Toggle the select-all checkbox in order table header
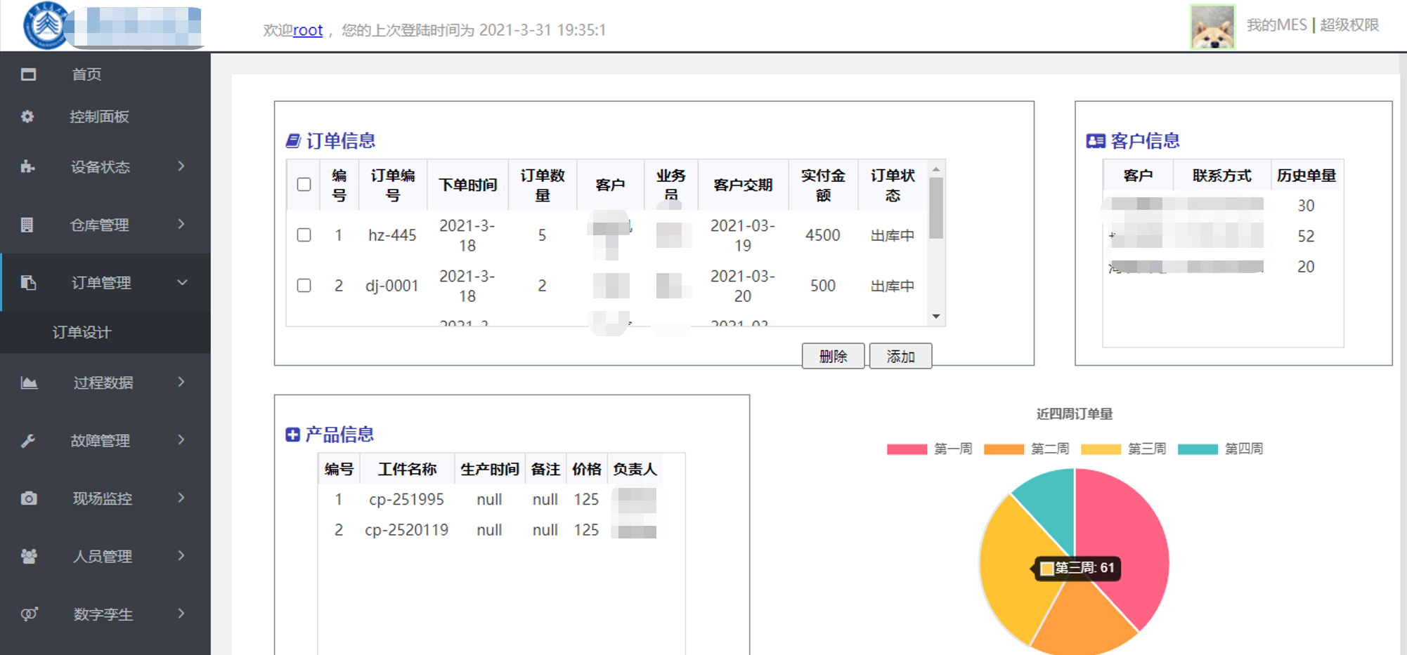The height and width of the screenshot is (655, 1407). (x=304, y=185)
